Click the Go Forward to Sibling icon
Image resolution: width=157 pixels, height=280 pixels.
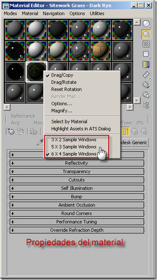[x=144, y=131]
